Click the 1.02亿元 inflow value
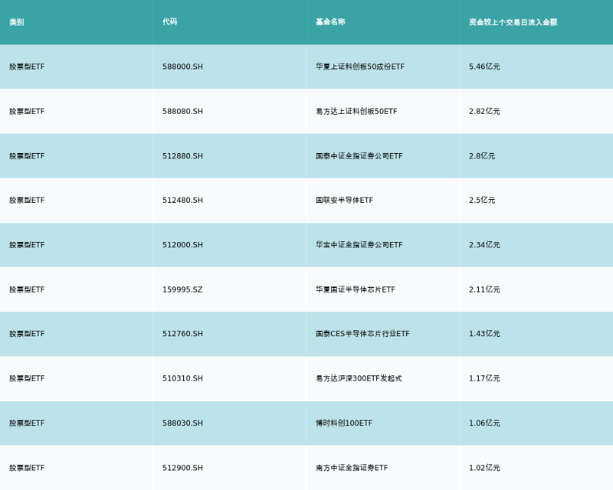Screen dimensions: 613x490 point(484,468)
